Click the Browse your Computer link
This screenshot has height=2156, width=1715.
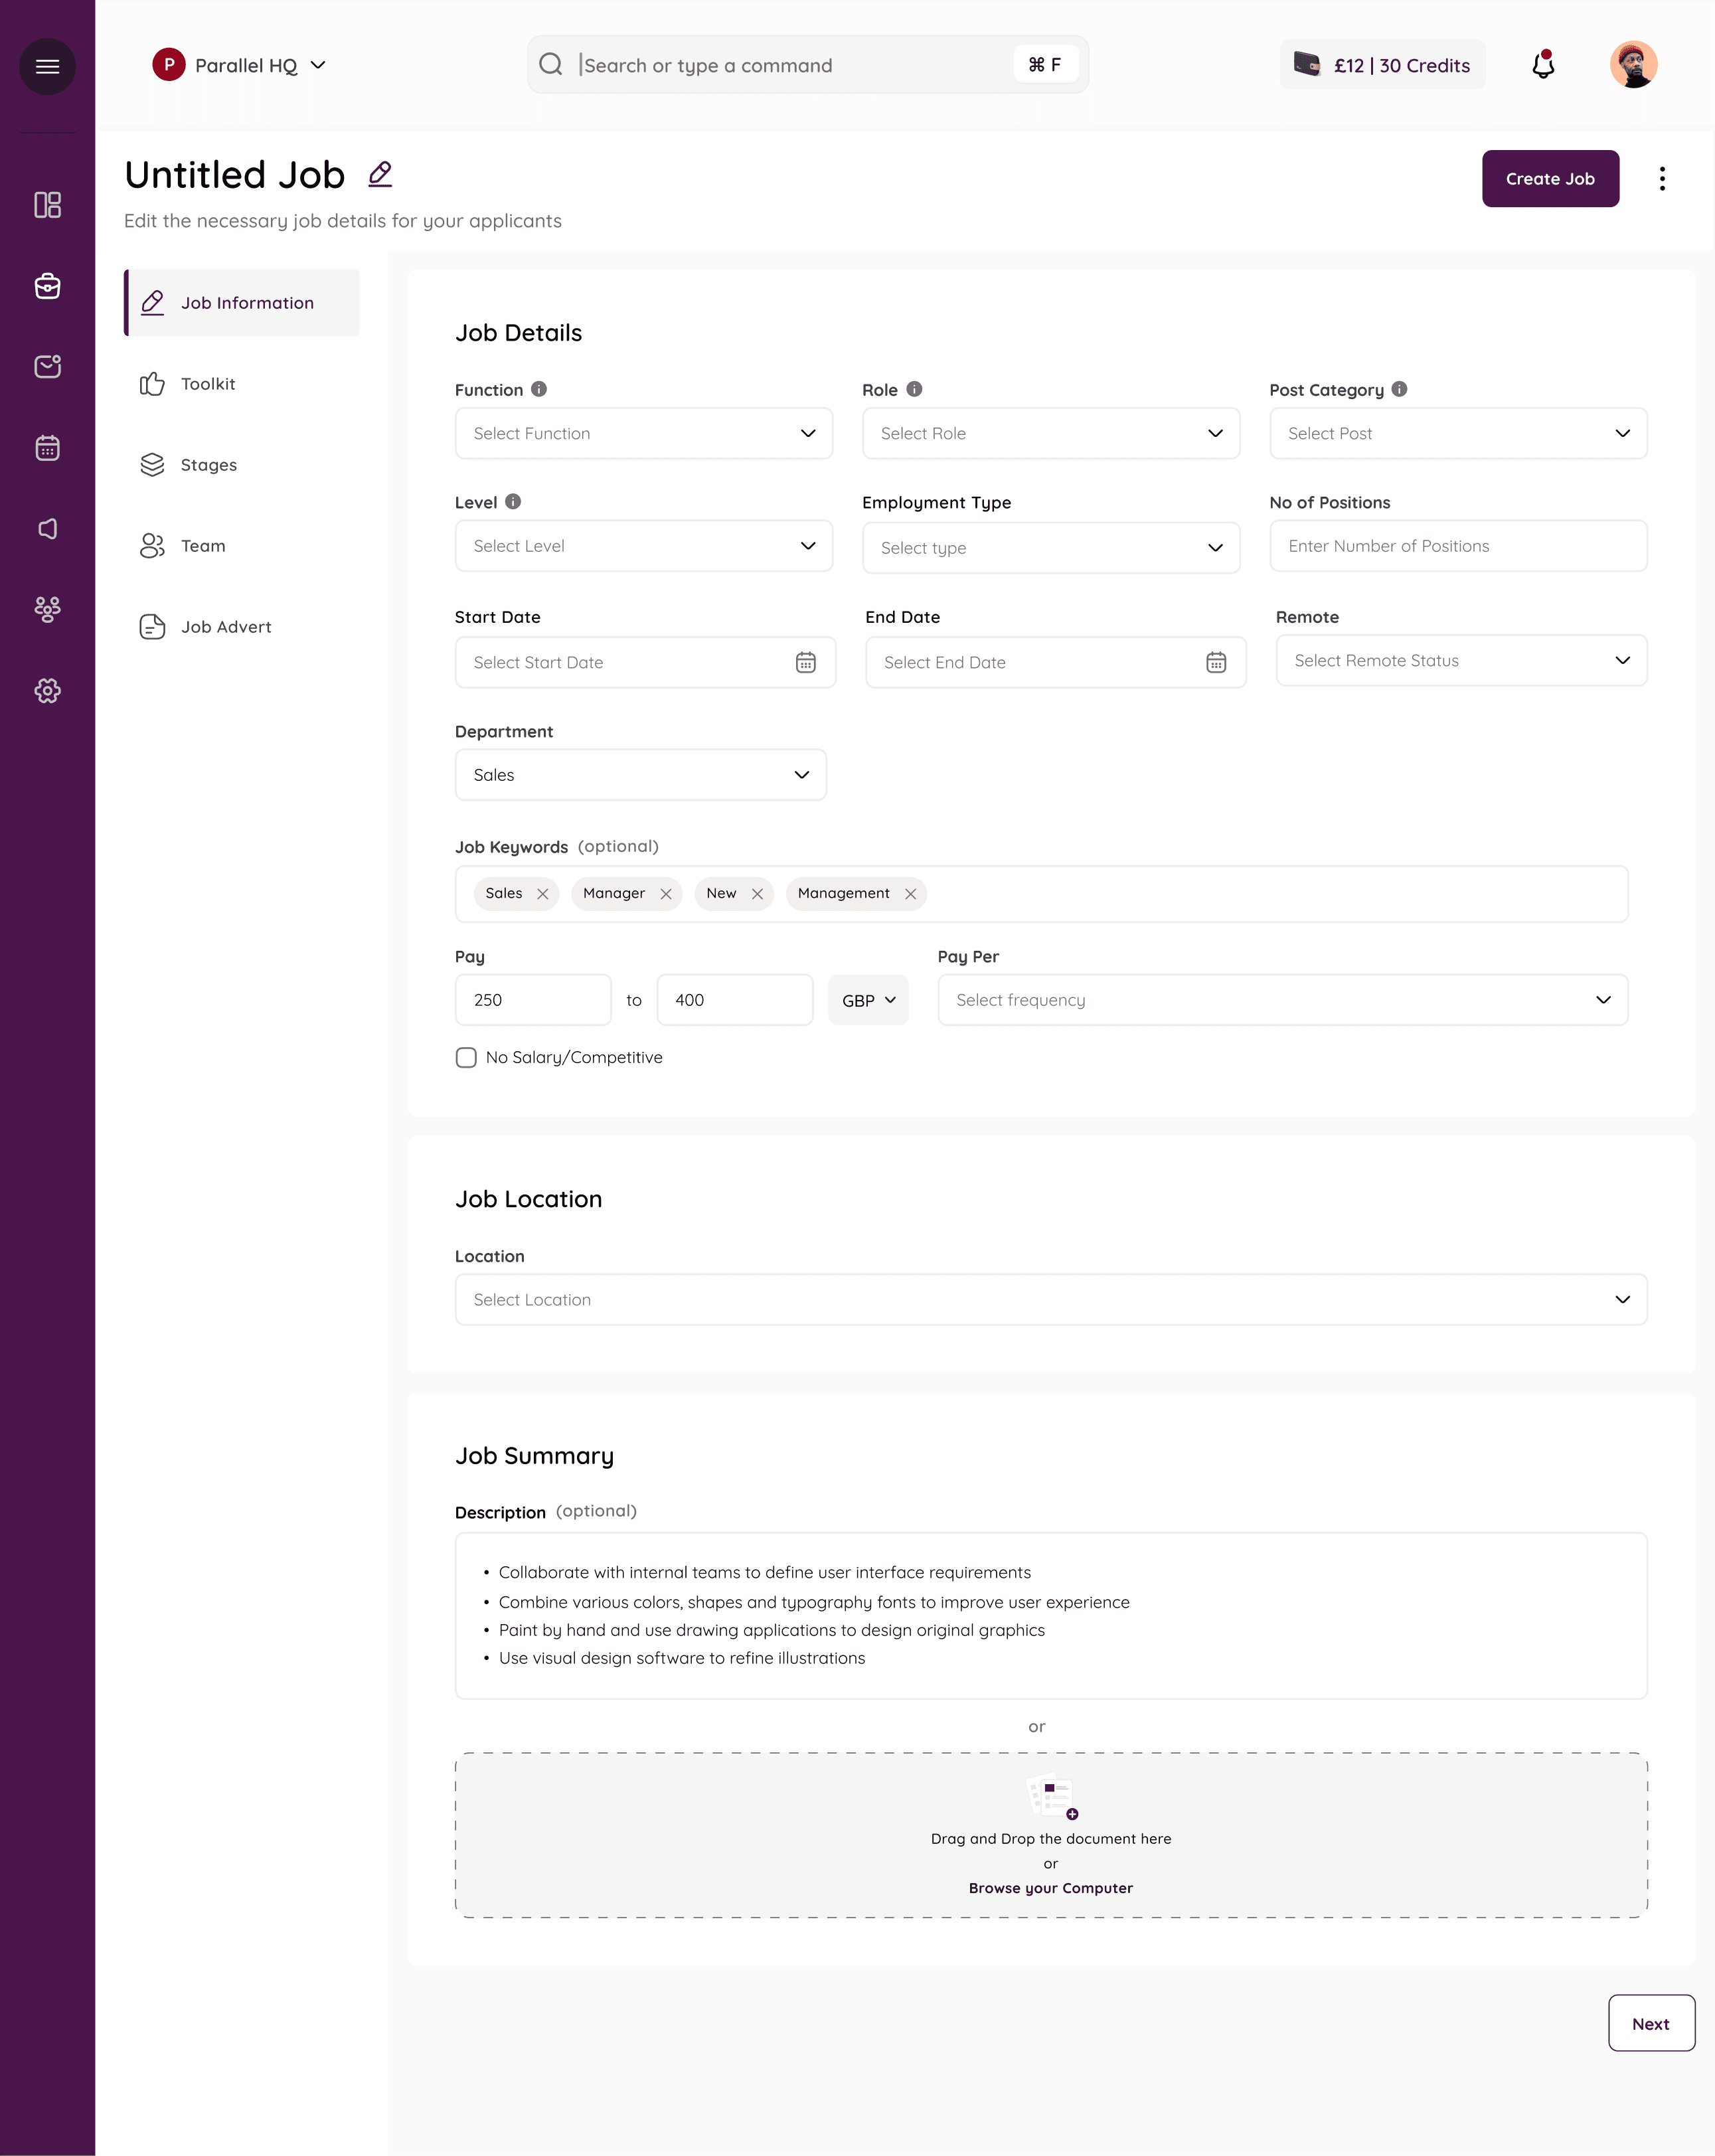tap(1050, 1888)
